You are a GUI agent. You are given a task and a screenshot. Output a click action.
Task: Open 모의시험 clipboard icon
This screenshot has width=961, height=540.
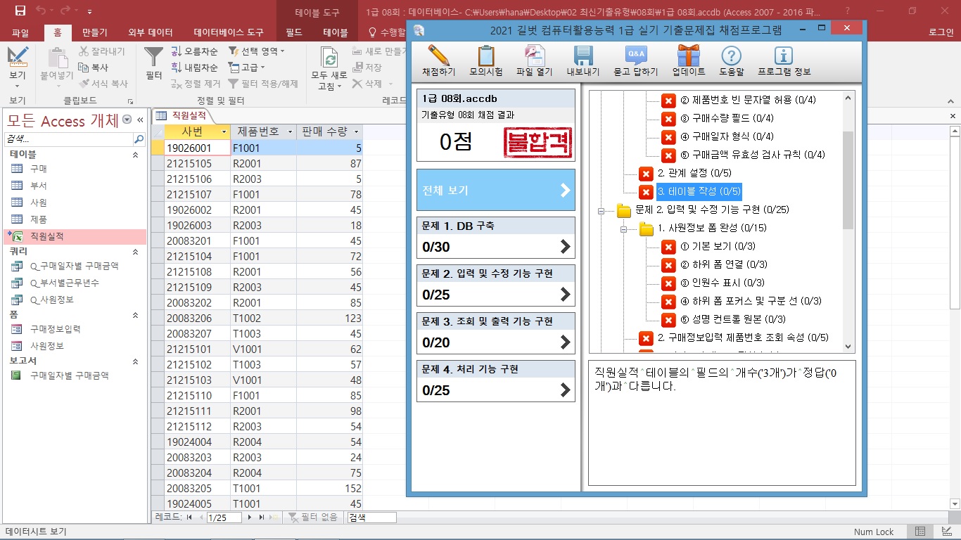pos(485,56)
